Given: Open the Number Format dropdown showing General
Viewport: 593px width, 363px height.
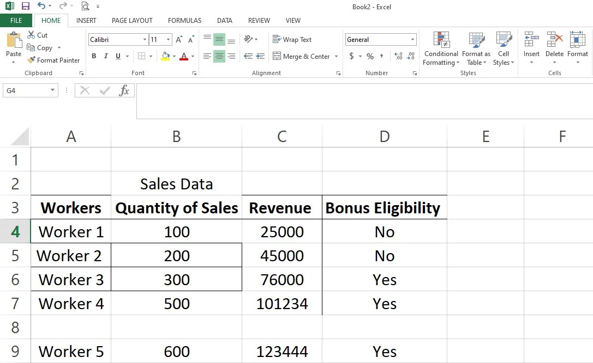Looking at the screenshot, I should (380, 39).
